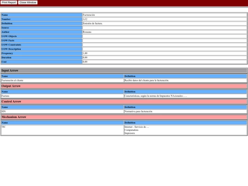Click the 'Number' row label
This screenshot has width=248, height=186.
(41, 19)
